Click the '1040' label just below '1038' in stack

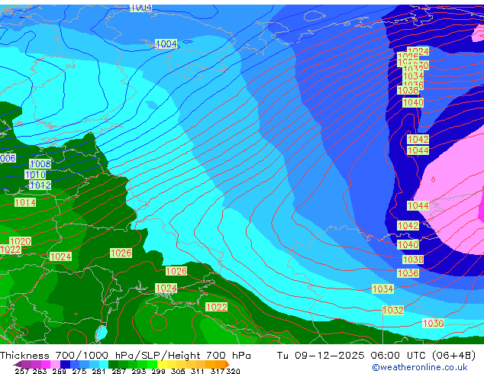click(x=413, y=103)
